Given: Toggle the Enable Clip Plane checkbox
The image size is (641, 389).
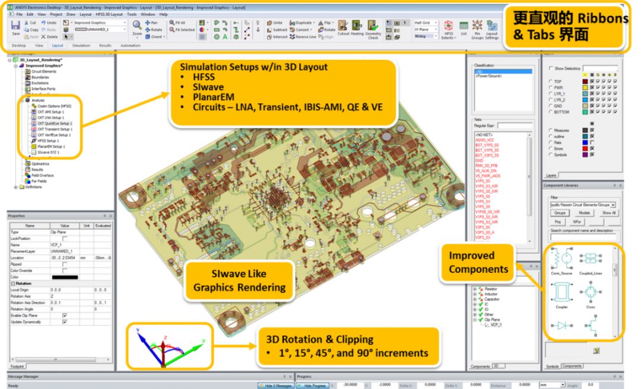Looking at the screenshot, I should coord(65,316).
